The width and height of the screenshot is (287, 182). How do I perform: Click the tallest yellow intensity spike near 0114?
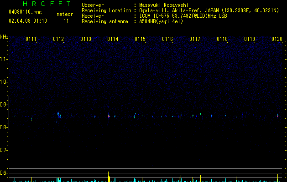(x=109, y=177)
